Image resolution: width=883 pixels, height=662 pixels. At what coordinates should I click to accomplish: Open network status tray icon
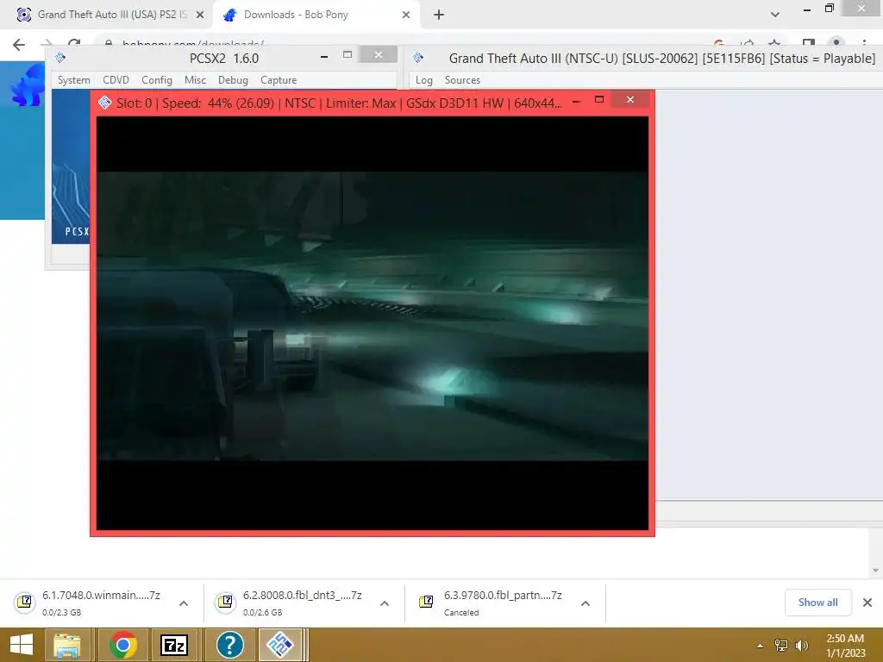(x=780, y=645)
